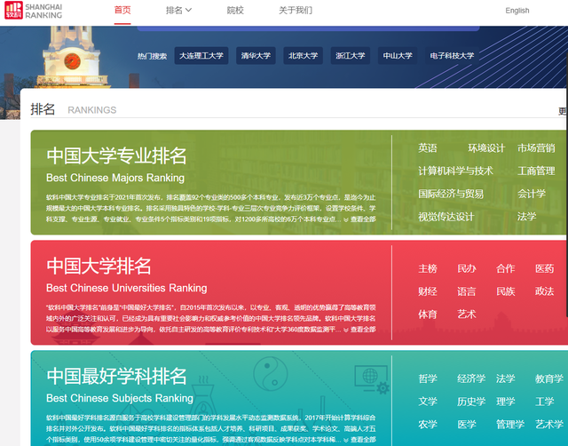Viewport: 568px width, 446px height.
Task: Open the 工学 subject ranking
Action: point(544,402)
